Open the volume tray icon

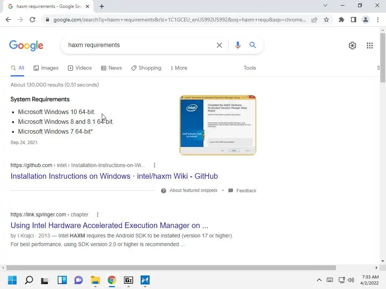tap(351, 280)
